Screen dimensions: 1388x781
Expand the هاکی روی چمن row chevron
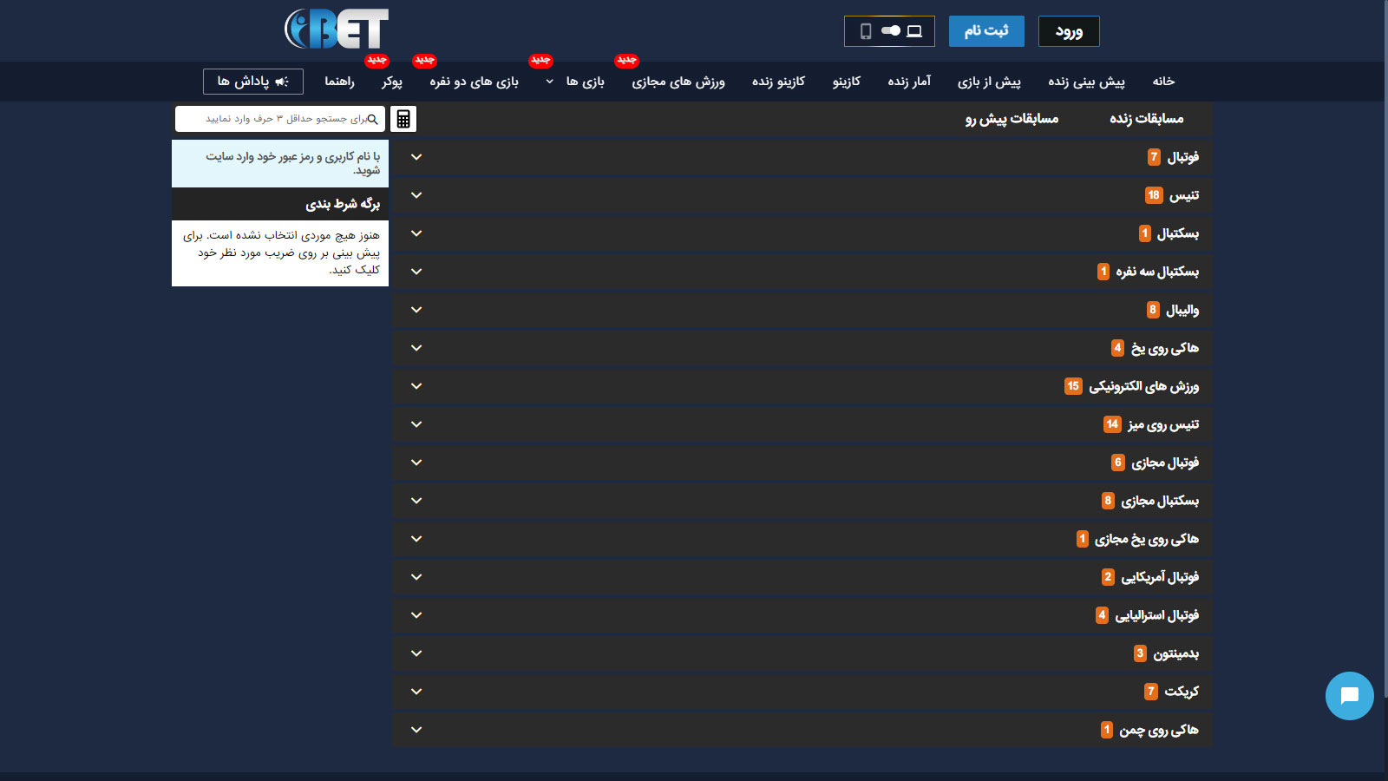[416, 730]
